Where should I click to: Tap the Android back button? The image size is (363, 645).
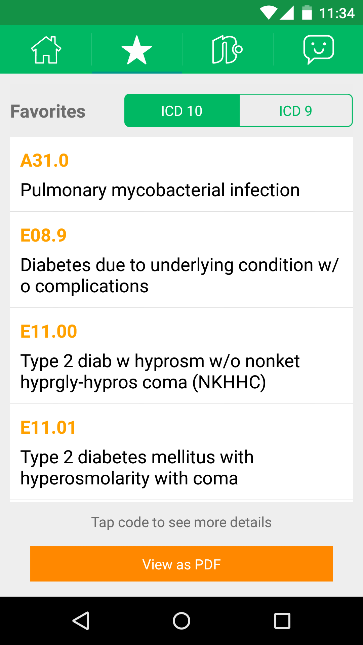tap(81, 621)
